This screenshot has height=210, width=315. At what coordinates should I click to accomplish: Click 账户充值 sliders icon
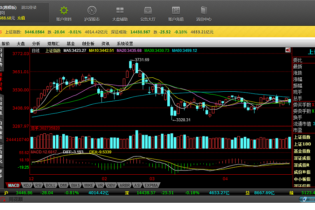pos(176,10)
